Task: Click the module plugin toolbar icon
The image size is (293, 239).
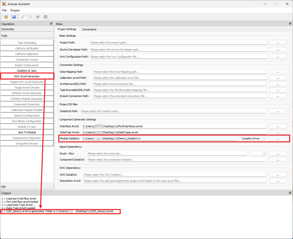Action: click(x=38, y=17)
